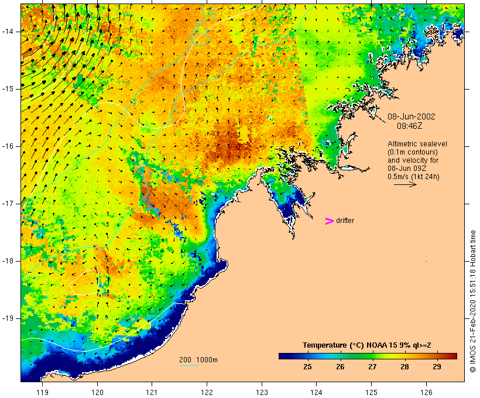This screenshot has width=480, height=398.
Task: Click the '08-Jun 09Z' text line
Action: [x=407, y=169]
